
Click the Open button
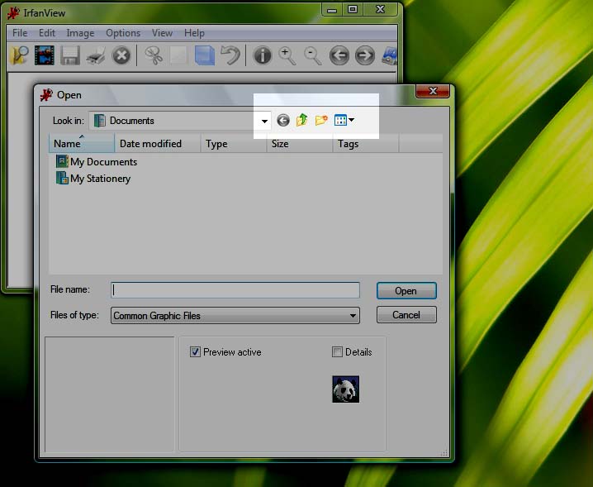(x=406, y=291)
